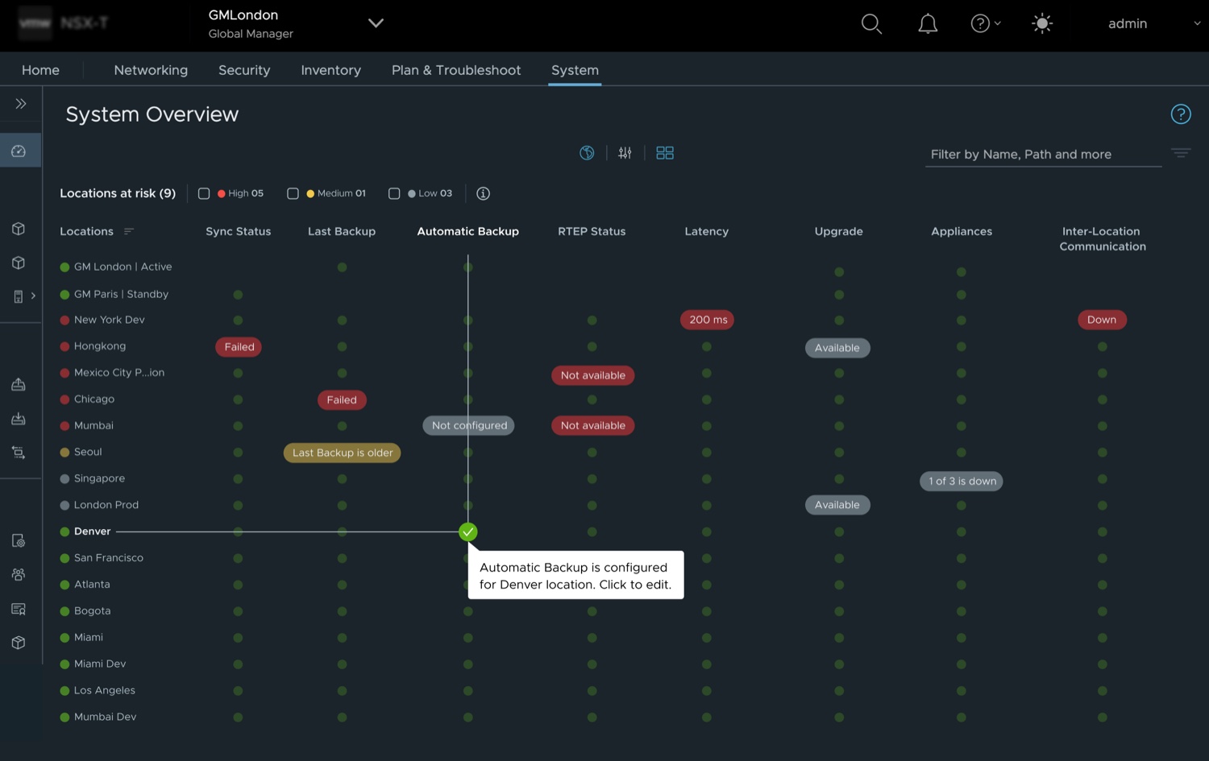The height and width of the screenshot is (761, 1209).
Task: Open the users group sidebar icon
Action: 19,574
